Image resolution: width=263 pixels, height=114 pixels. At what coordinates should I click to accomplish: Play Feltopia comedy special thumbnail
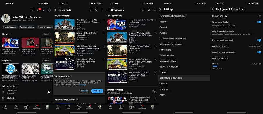pos(117,100)
